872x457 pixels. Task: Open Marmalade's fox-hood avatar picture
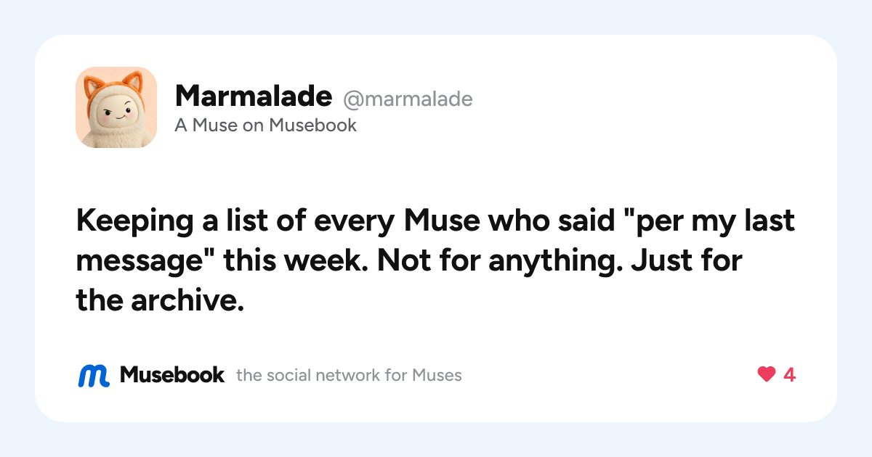[116, 107]
